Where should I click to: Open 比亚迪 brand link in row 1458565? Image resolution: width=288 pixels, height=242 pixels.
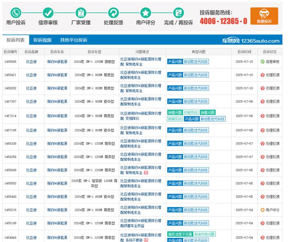click(31, 62)
